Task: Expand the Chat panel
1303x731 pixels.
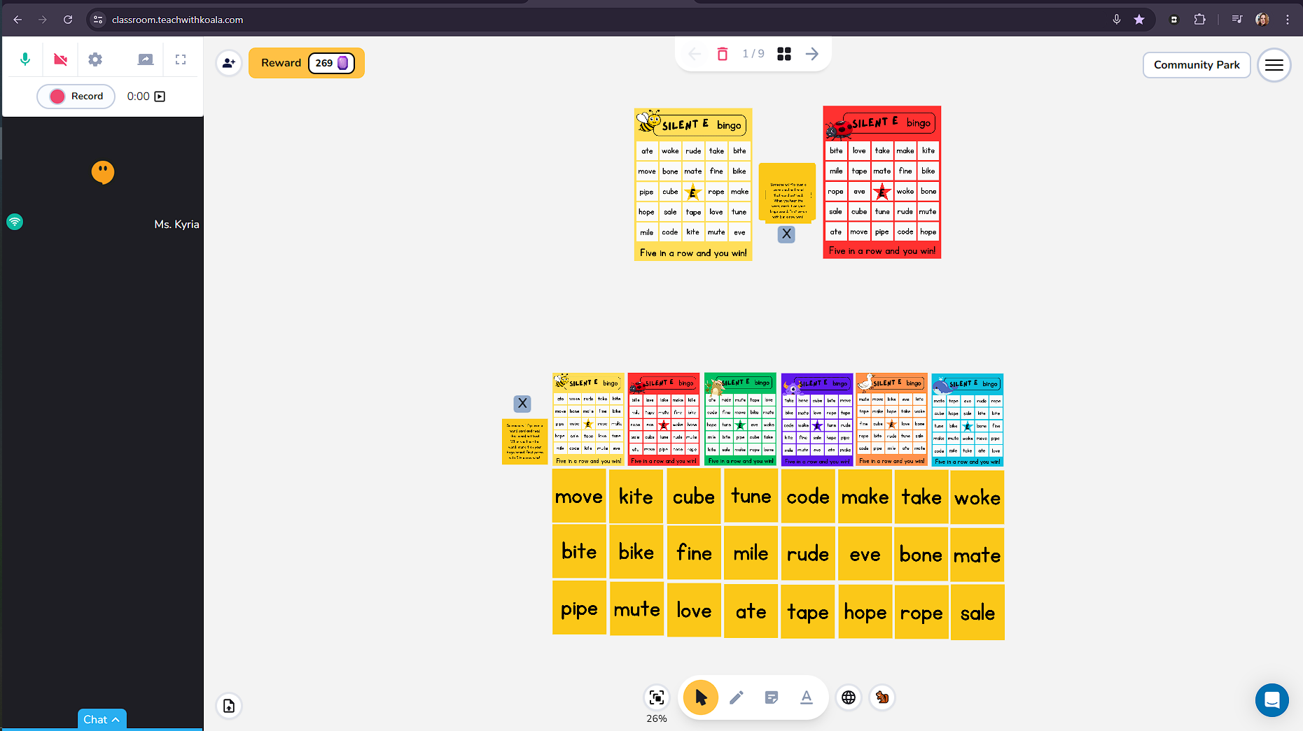Action: point(102,719)
